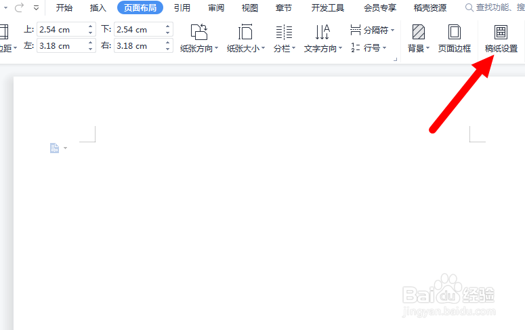Click the 分隔符 breaks icon
This screenshot has width=525, height=330.
point(355,30)
